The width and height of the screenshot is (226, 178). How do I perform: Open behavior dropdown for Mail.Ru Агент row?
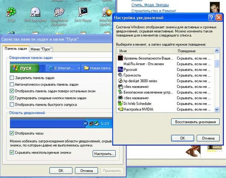[194, 64]
